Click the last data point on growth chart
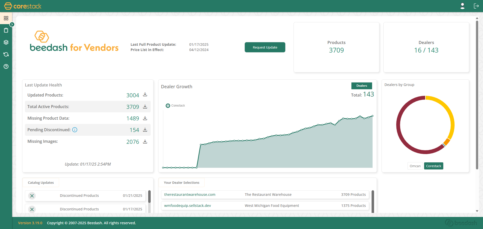 point(373,116)
